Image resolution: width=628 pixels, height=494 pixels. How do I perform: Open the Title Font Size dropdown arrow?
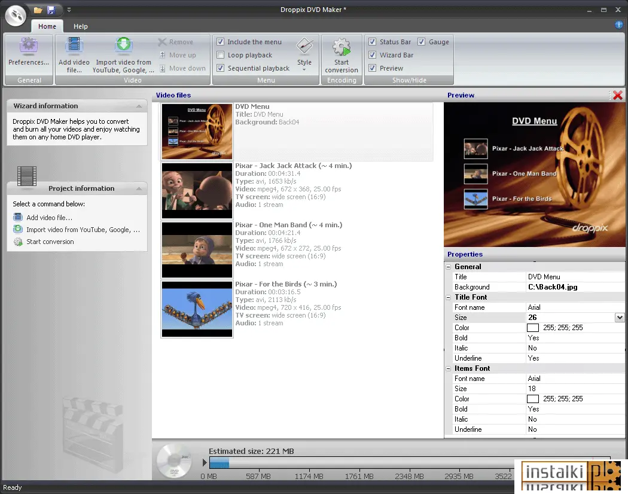(620, 318)
